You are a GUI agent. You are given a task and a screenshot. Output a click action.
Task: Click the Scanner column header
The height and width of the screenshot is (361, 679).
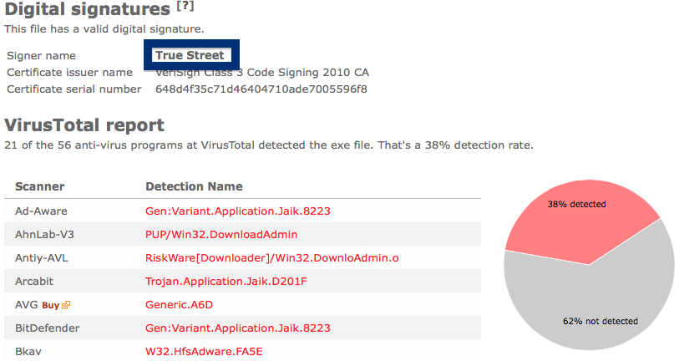coord(40,186)
